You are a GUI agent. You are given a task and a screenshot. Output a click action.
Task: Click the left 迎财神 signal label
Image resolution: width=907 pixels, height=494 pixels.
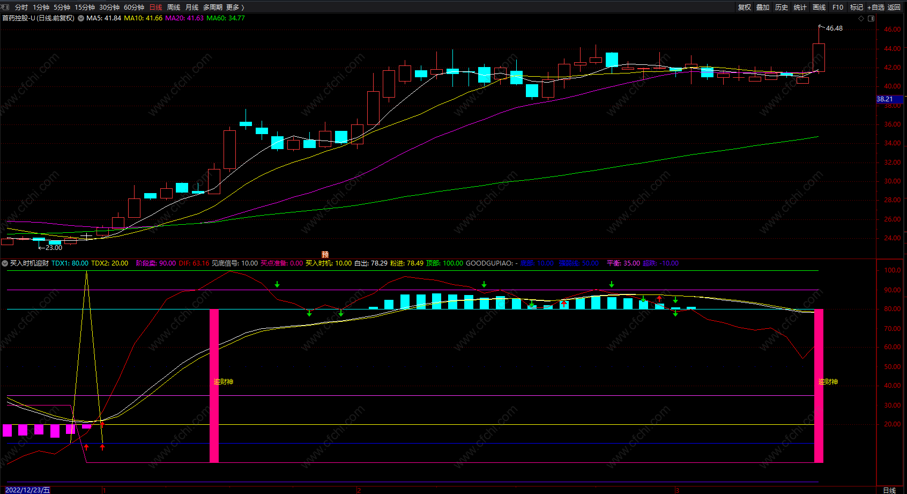(224, 382)
